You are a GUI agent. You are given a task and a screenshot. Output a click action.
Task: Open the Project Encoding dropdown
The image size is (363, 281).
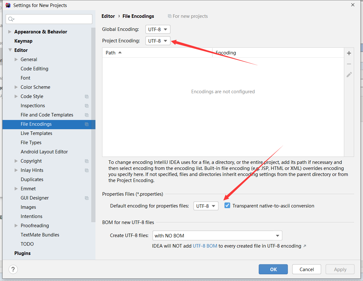158,41
